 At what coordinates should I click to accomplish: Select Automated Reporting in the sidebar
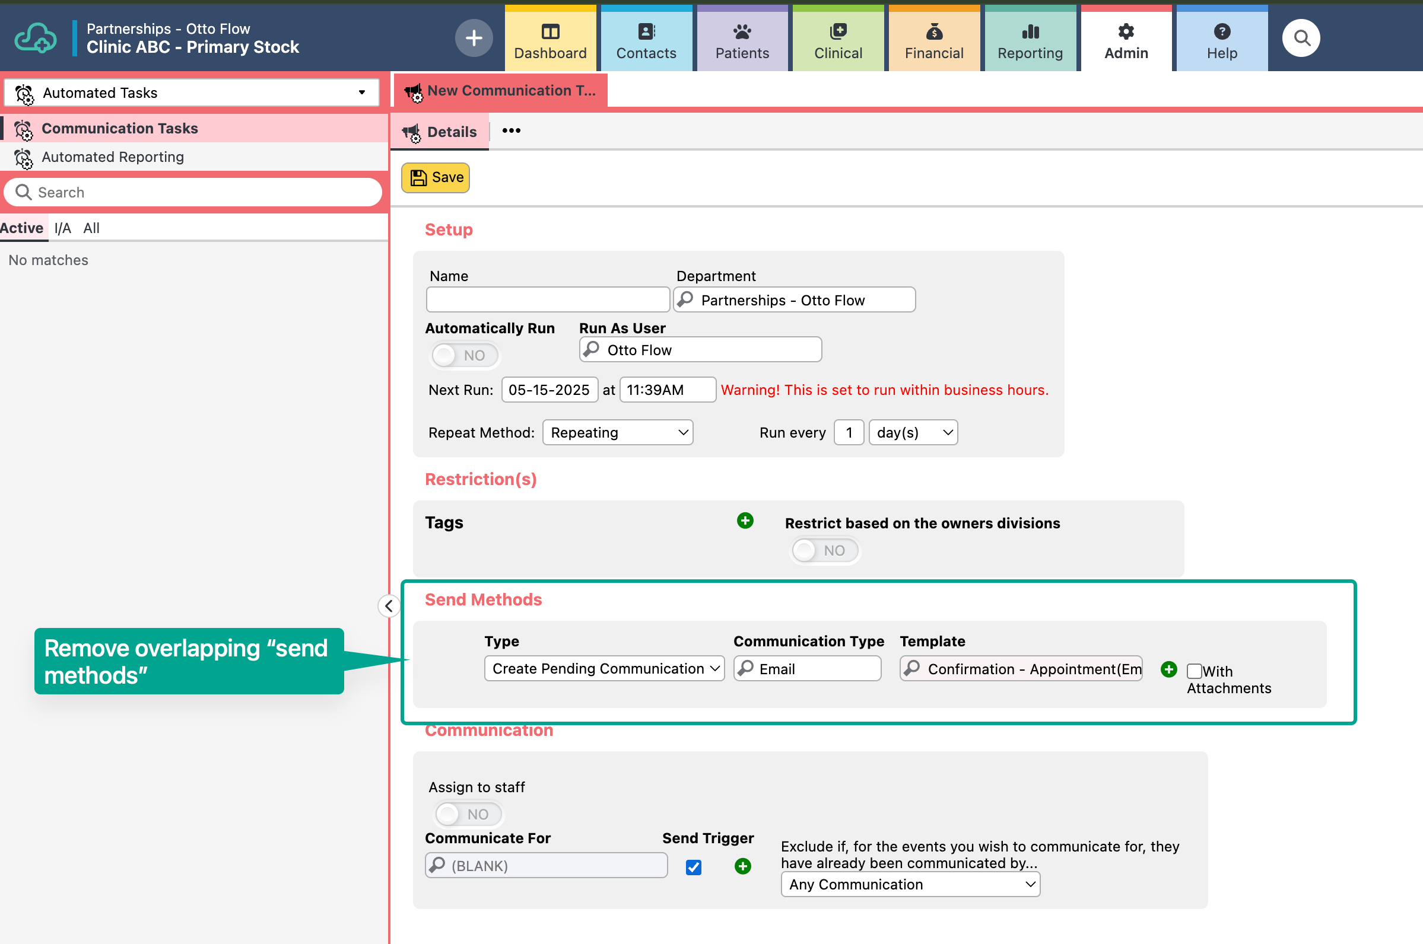pos(194,157)
